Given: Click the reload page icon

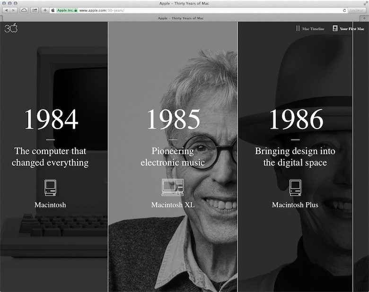Looking at the screenshot, I should click(344, 10).
